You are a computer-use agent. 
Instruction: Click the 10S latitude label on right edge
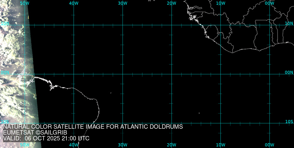click(x=289, y=121)
